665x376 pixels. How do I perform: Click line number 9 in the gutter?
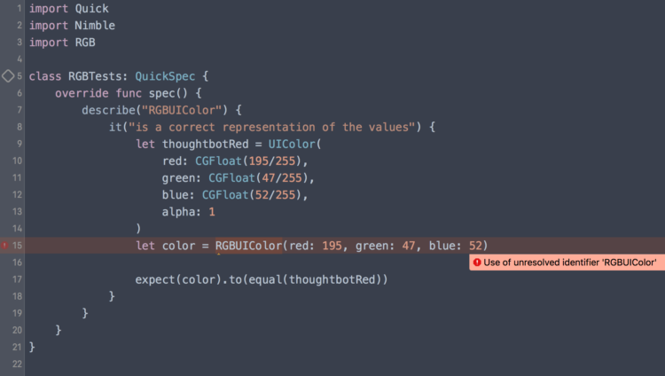(x=20, y=144)
